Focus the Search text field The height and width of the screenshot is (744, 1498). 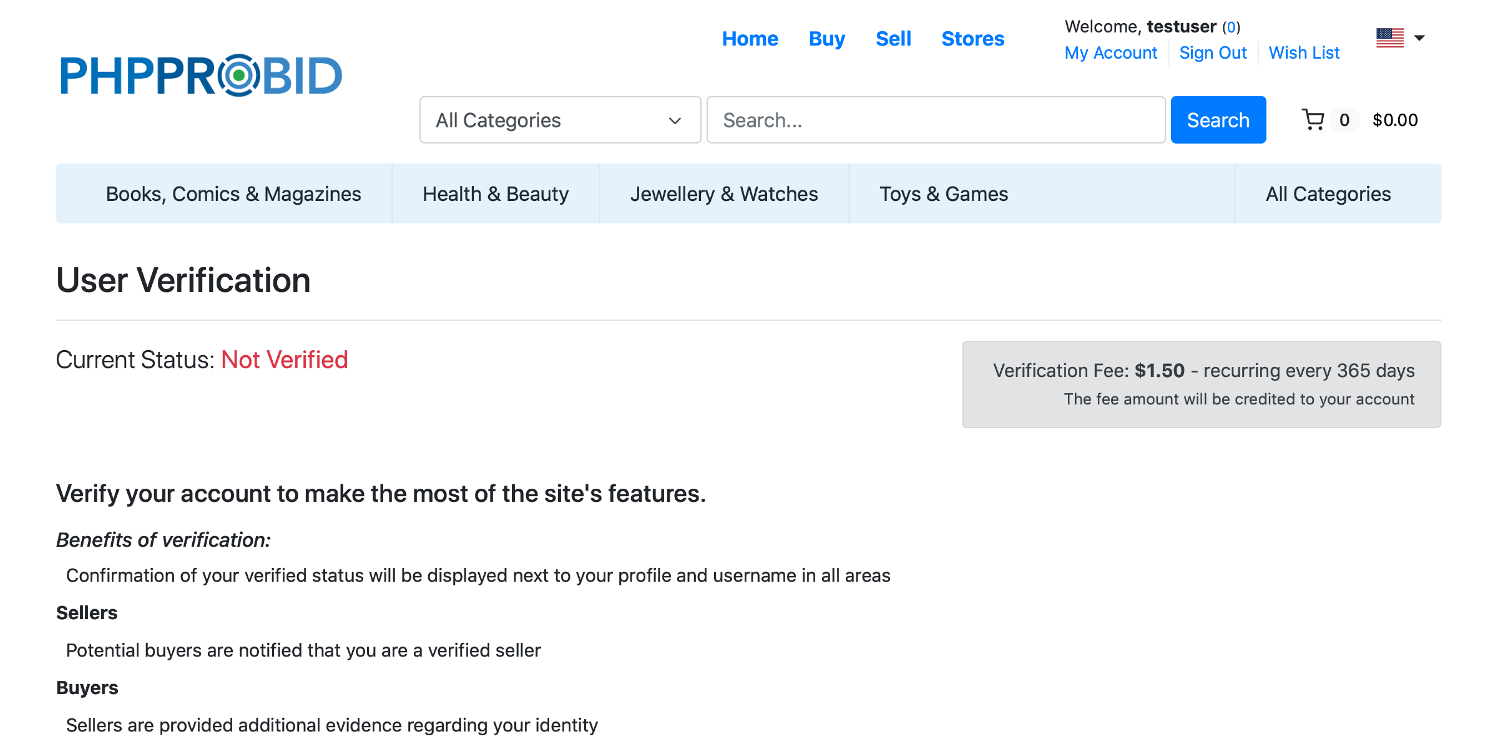point(935,120)
